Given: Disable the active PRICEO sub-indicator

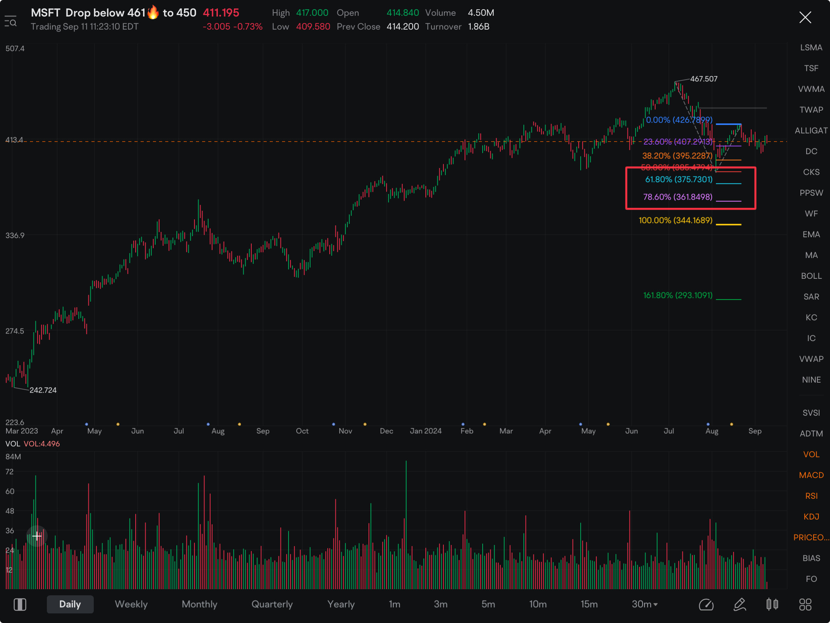Looking at the screenshot, I should click(811, 537).
